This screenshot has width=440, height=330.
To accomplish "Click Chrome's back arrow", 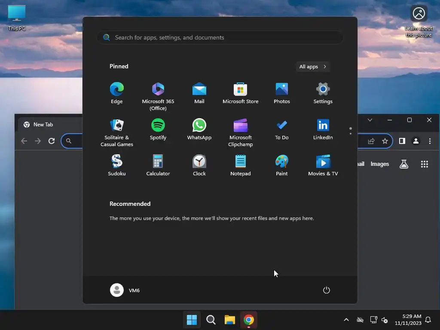I will click(x=24, y=141).
